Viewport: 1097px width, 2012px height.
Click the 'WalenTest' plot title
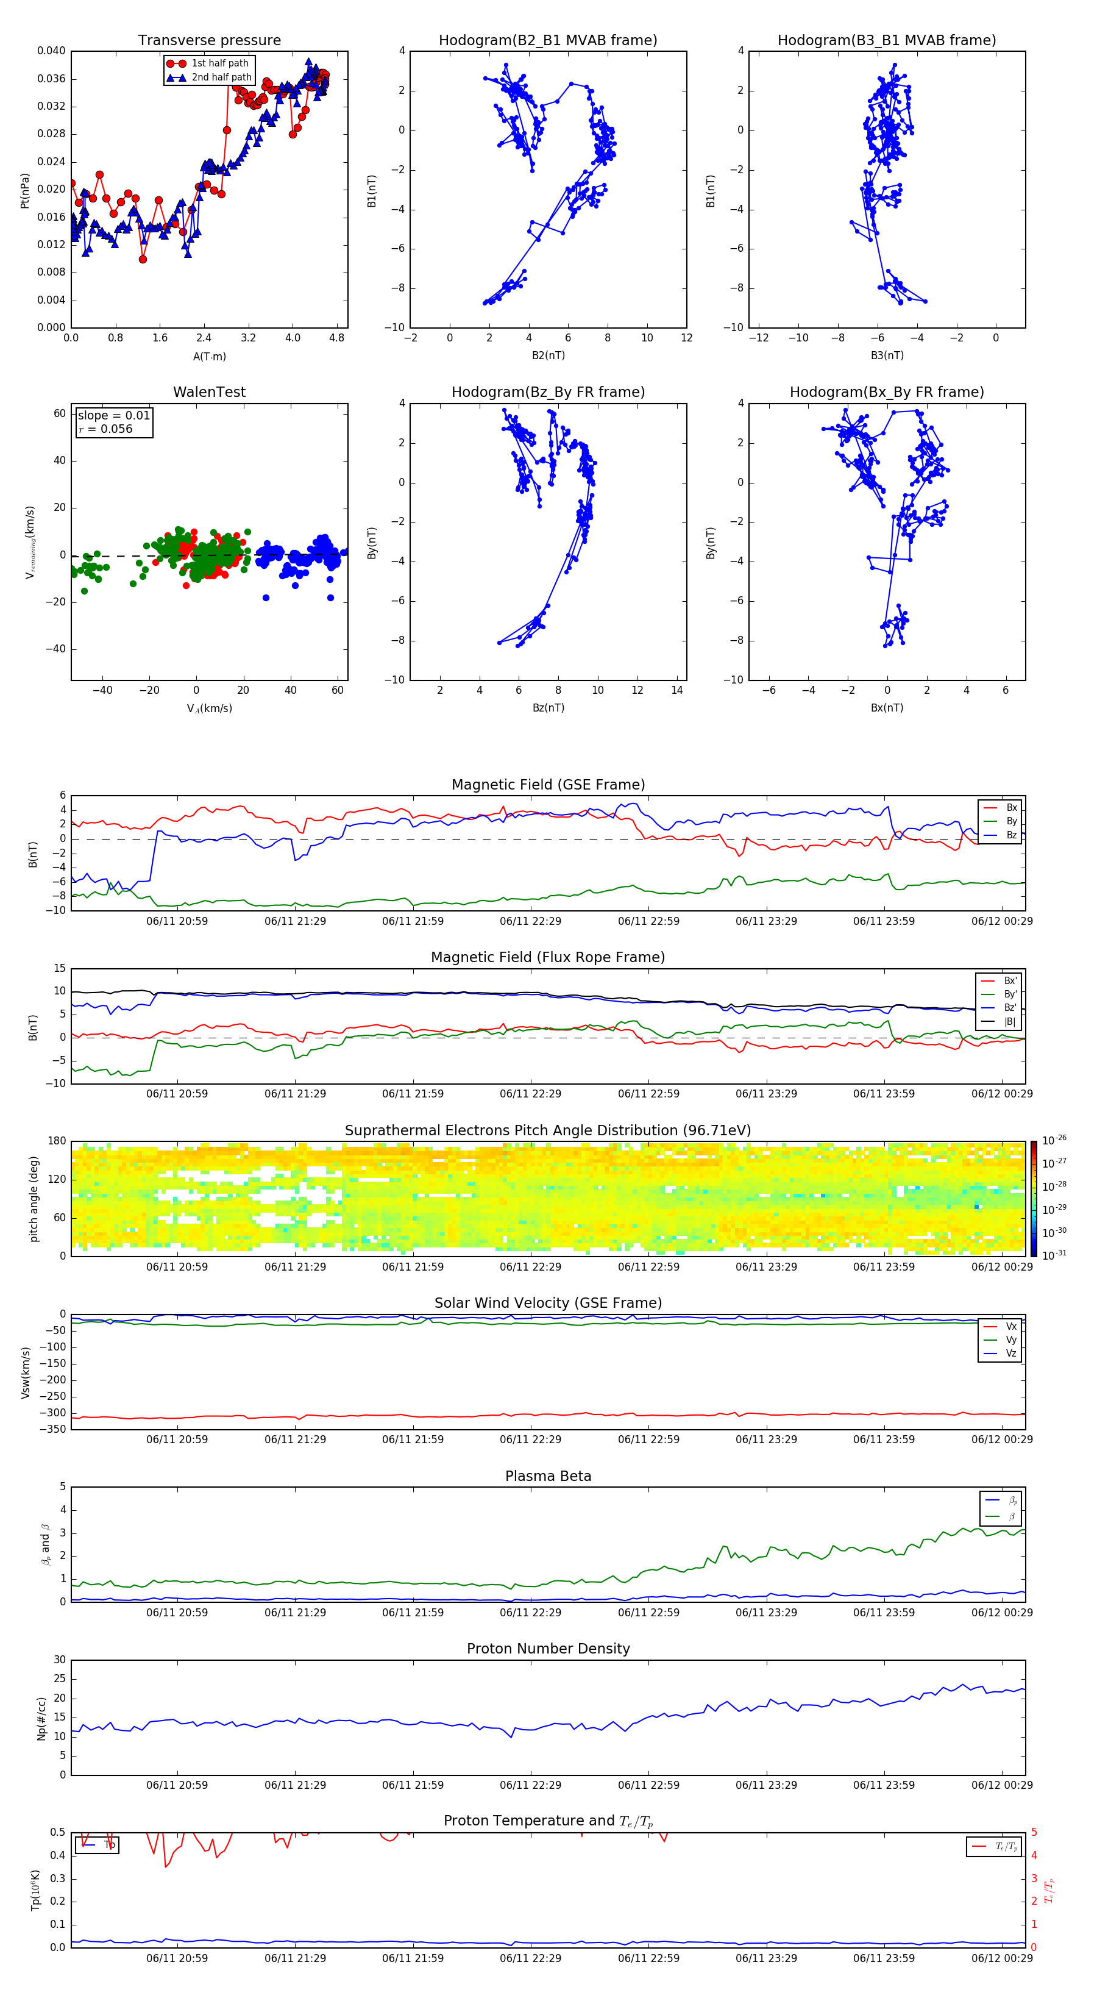coord(209,392)
